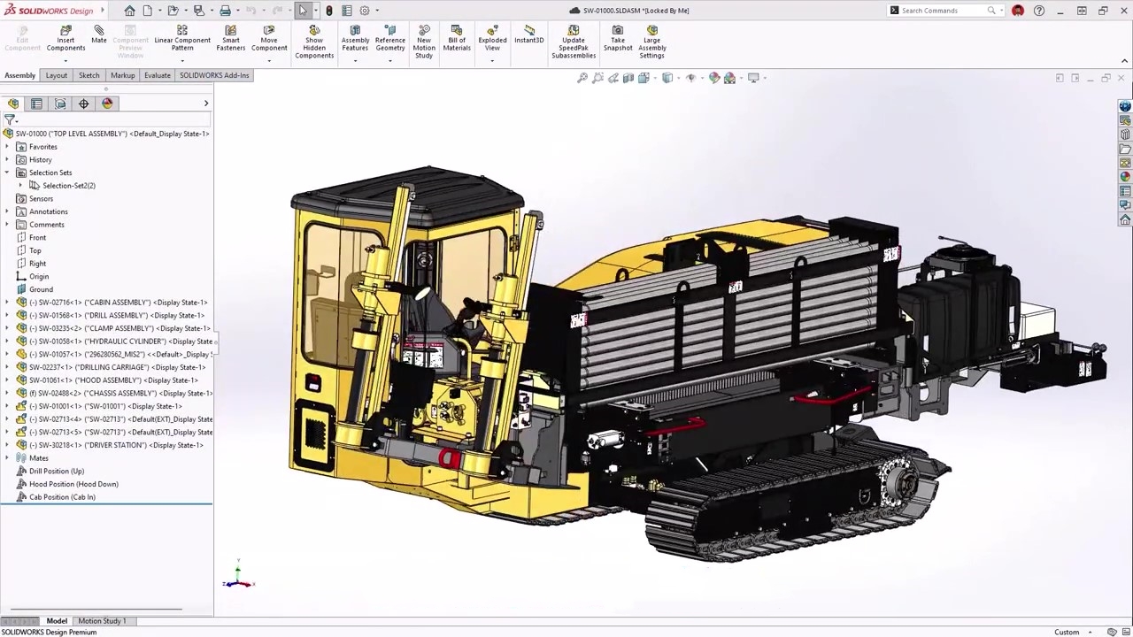Image resolution: width=1133 pixels, height=637 pixels.
Task: Open the View Orientation dropdown
Action: (667, 78)
